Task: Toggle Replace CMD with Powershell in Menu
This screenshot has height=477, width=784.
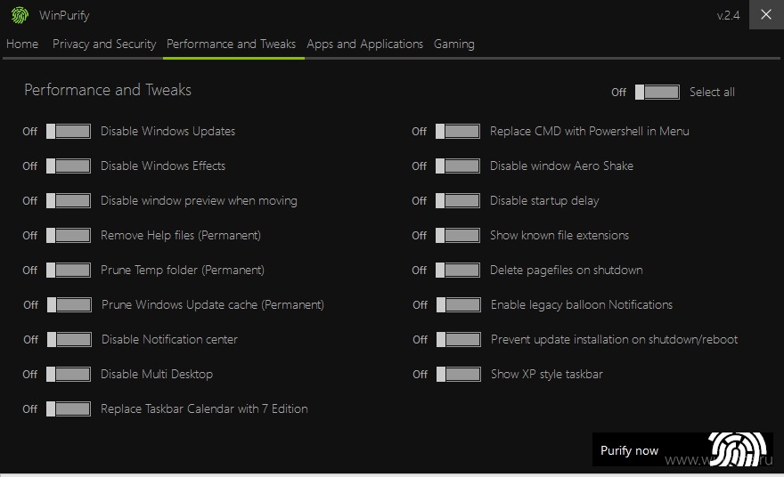Action: tap(458, 132)
